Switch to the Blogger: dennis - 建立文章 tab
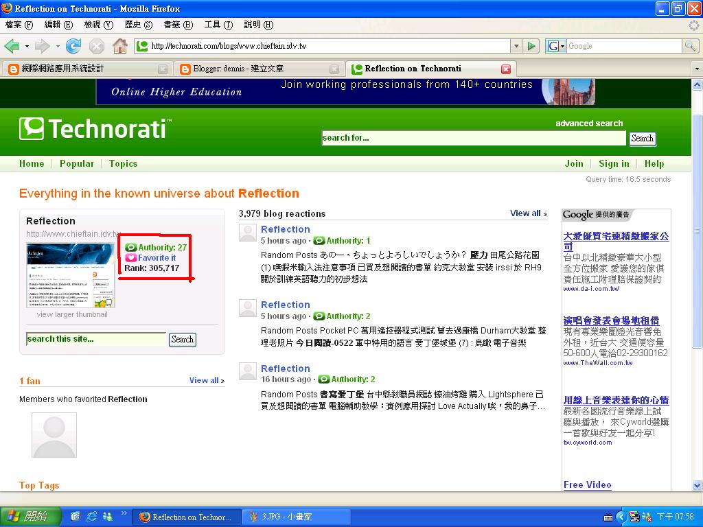Screen dimensions: 703x527 point(258,69)
